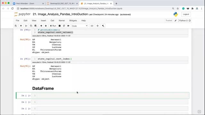The image size is (205, 115).
Task: Click the code cell In [90]
Action: pos(110,31)
